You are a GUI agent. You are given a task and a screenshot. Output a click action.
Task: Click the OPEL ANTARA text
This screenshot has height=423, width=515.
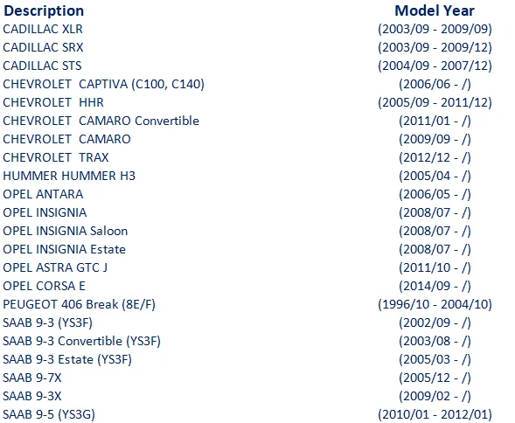[43, 195]
